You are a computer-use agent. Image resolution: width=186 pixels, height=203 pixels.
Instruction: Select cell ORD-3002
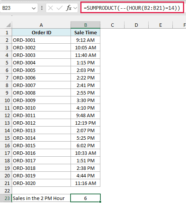click(41, 47)
